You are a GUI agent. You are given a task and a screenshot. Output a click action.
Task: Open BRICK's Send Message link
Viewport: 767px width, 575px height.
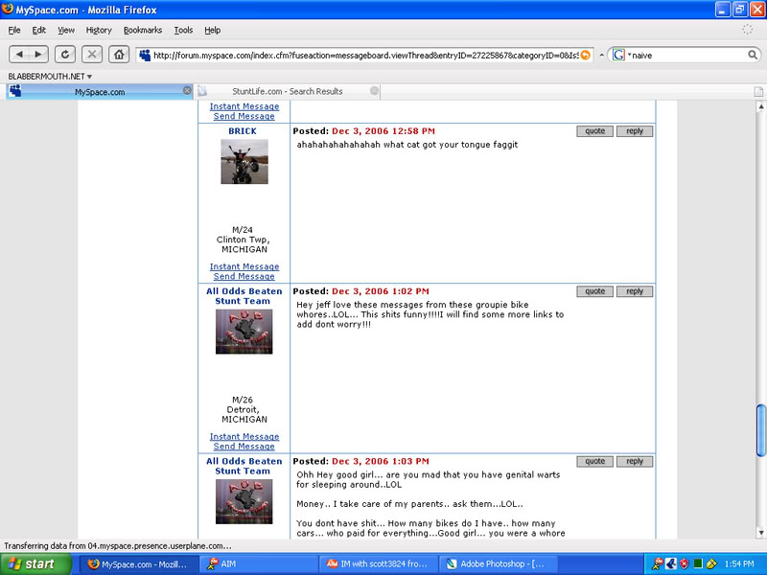244,276
